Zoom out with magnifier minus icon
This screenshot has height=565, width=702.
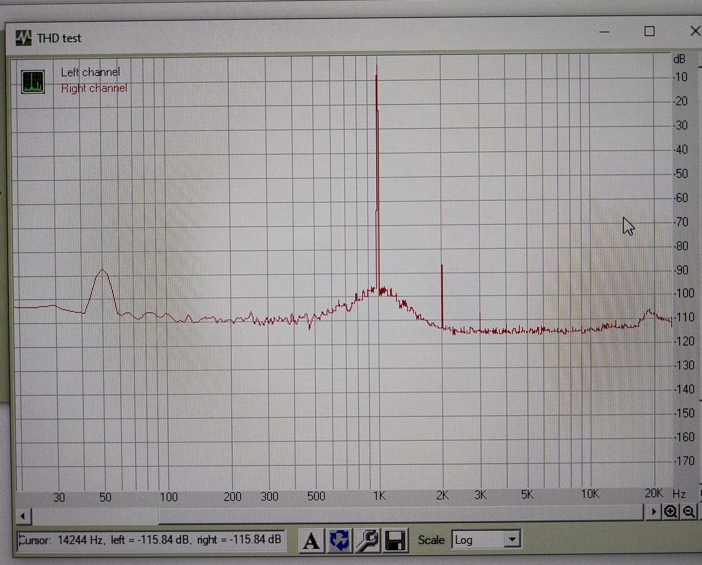pos(689,512)
